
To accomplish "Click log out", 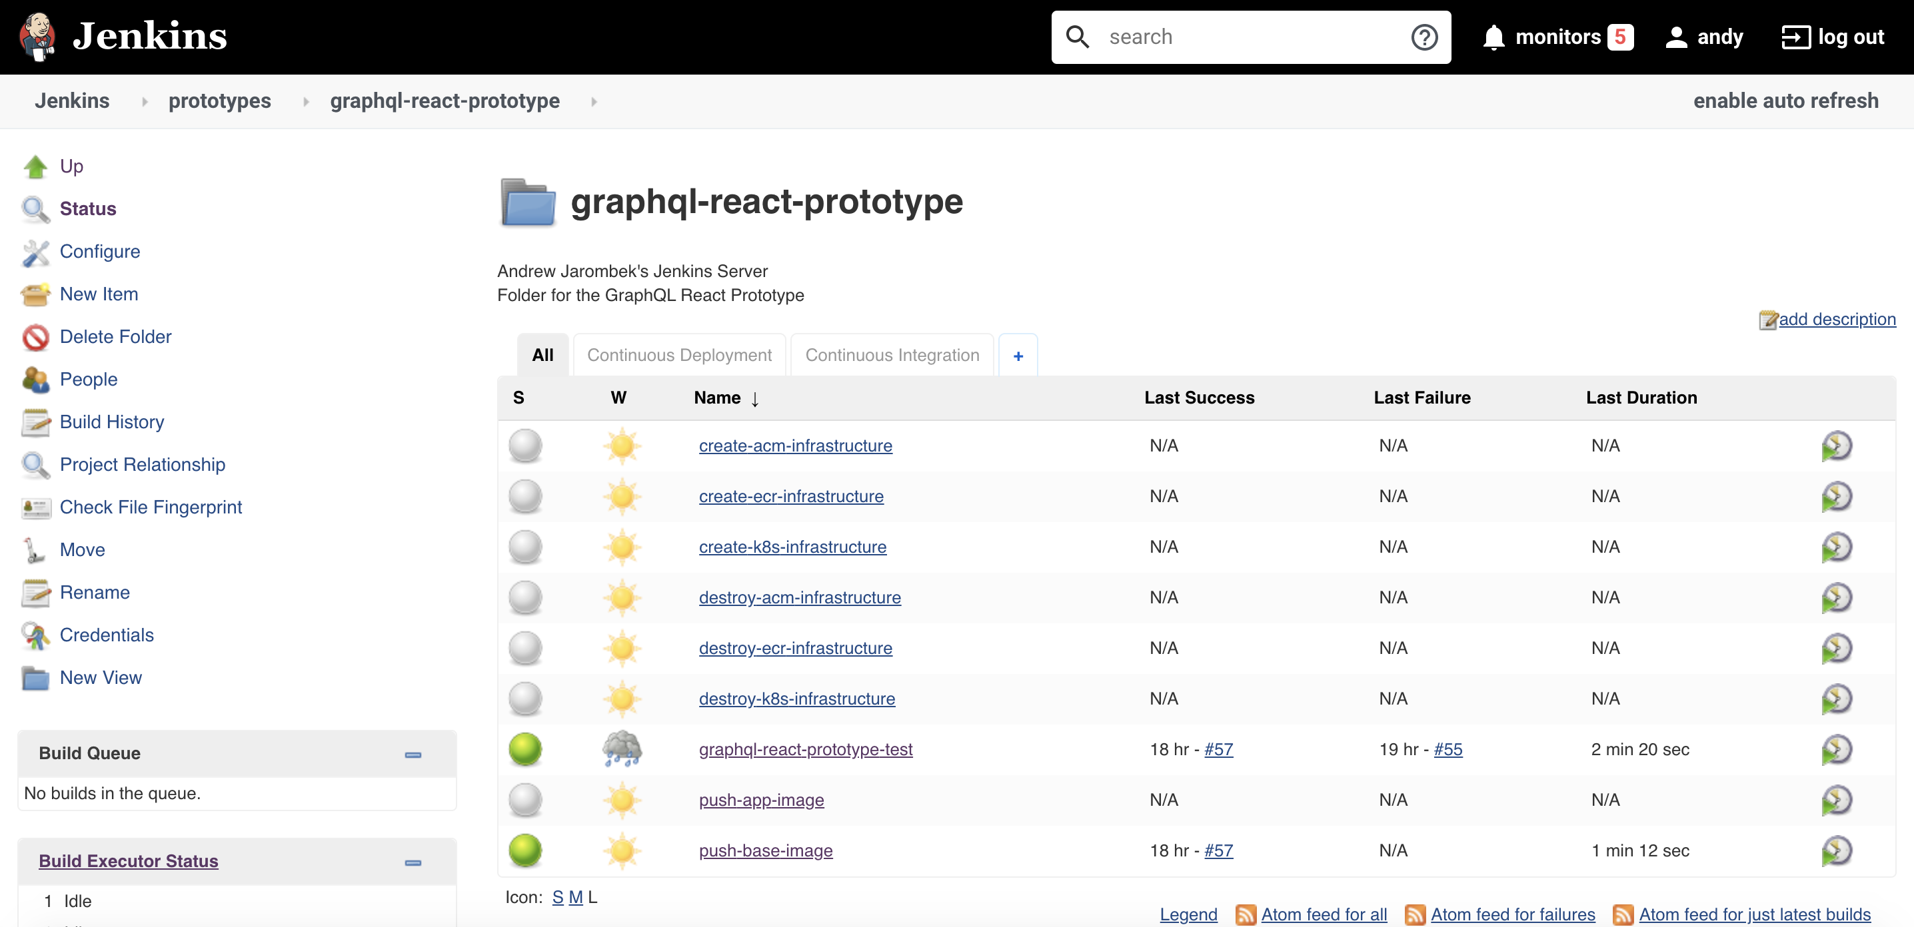I will [x=1832, y=37].
